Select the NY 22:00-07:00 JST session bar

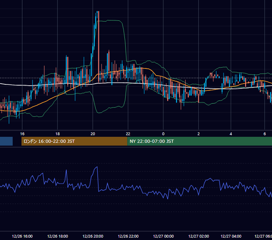point(200,141)
